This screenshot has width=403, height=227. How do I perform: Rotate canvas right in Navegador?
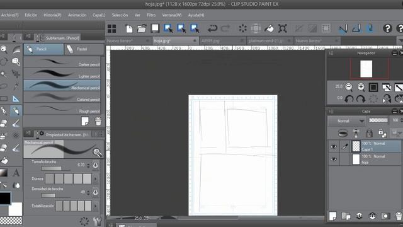(361, 99)
